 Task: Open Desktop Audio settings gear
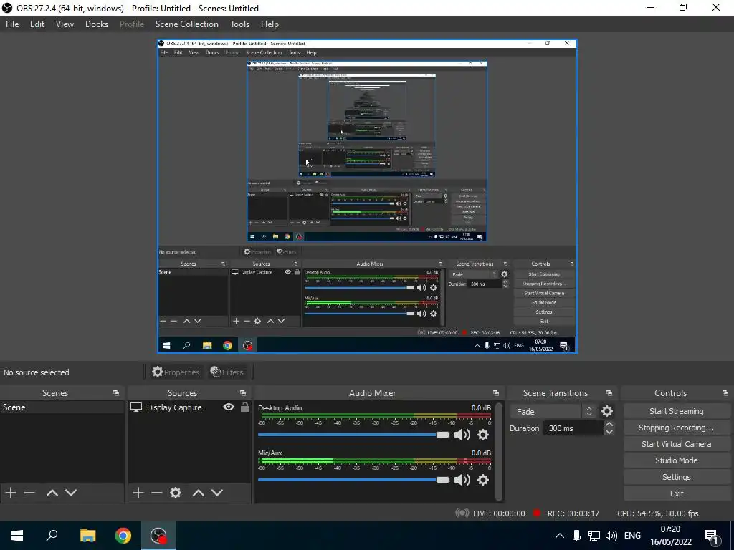tap(483, 435)
